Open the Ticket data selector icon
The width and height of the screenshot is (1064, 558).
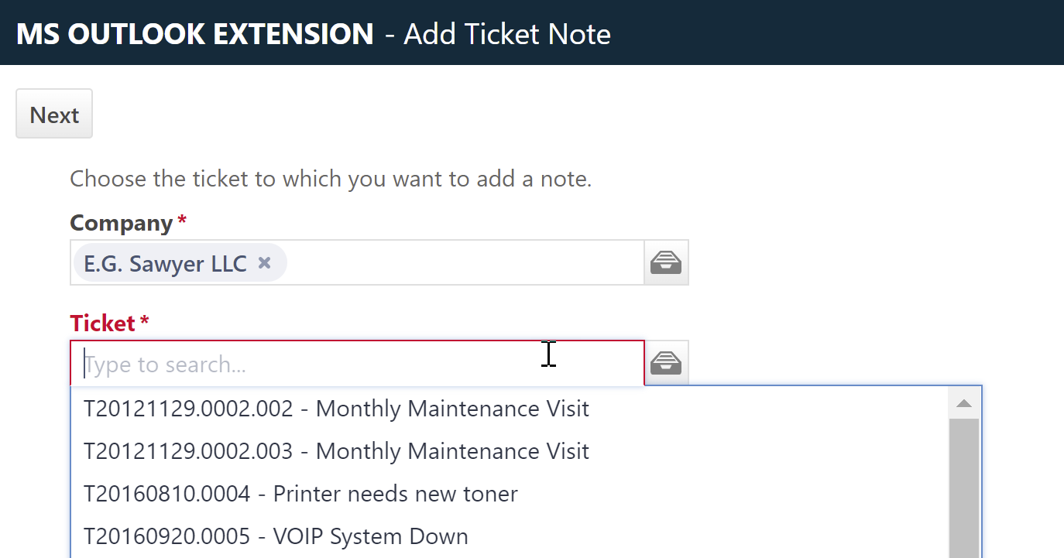click(666, 363)
